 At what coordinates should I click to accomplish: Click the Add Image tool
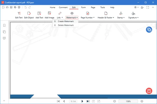pyautogui.click(x=49, y=15)
